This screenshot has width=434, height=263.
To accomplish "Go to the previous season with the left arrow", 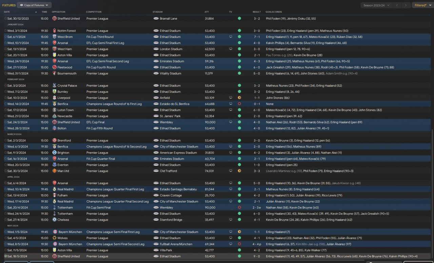I will coord(397,5).
